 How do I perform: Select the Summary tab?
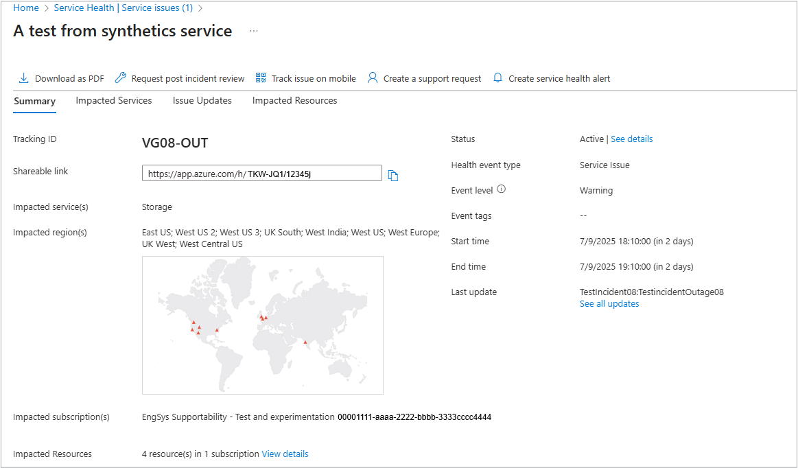pyautogui.click(x=34, y=101)
